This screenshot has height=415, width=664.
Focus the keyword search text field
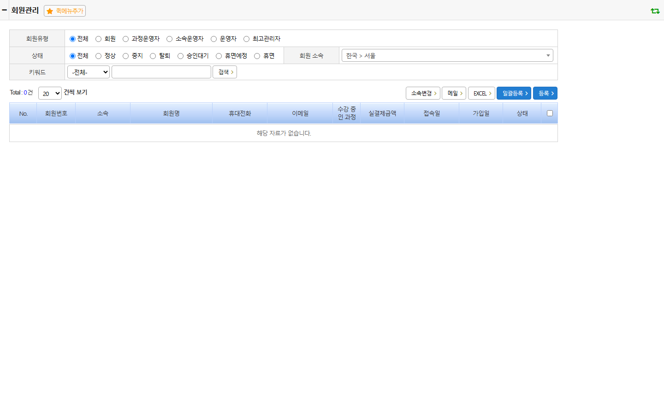[161, 72]
